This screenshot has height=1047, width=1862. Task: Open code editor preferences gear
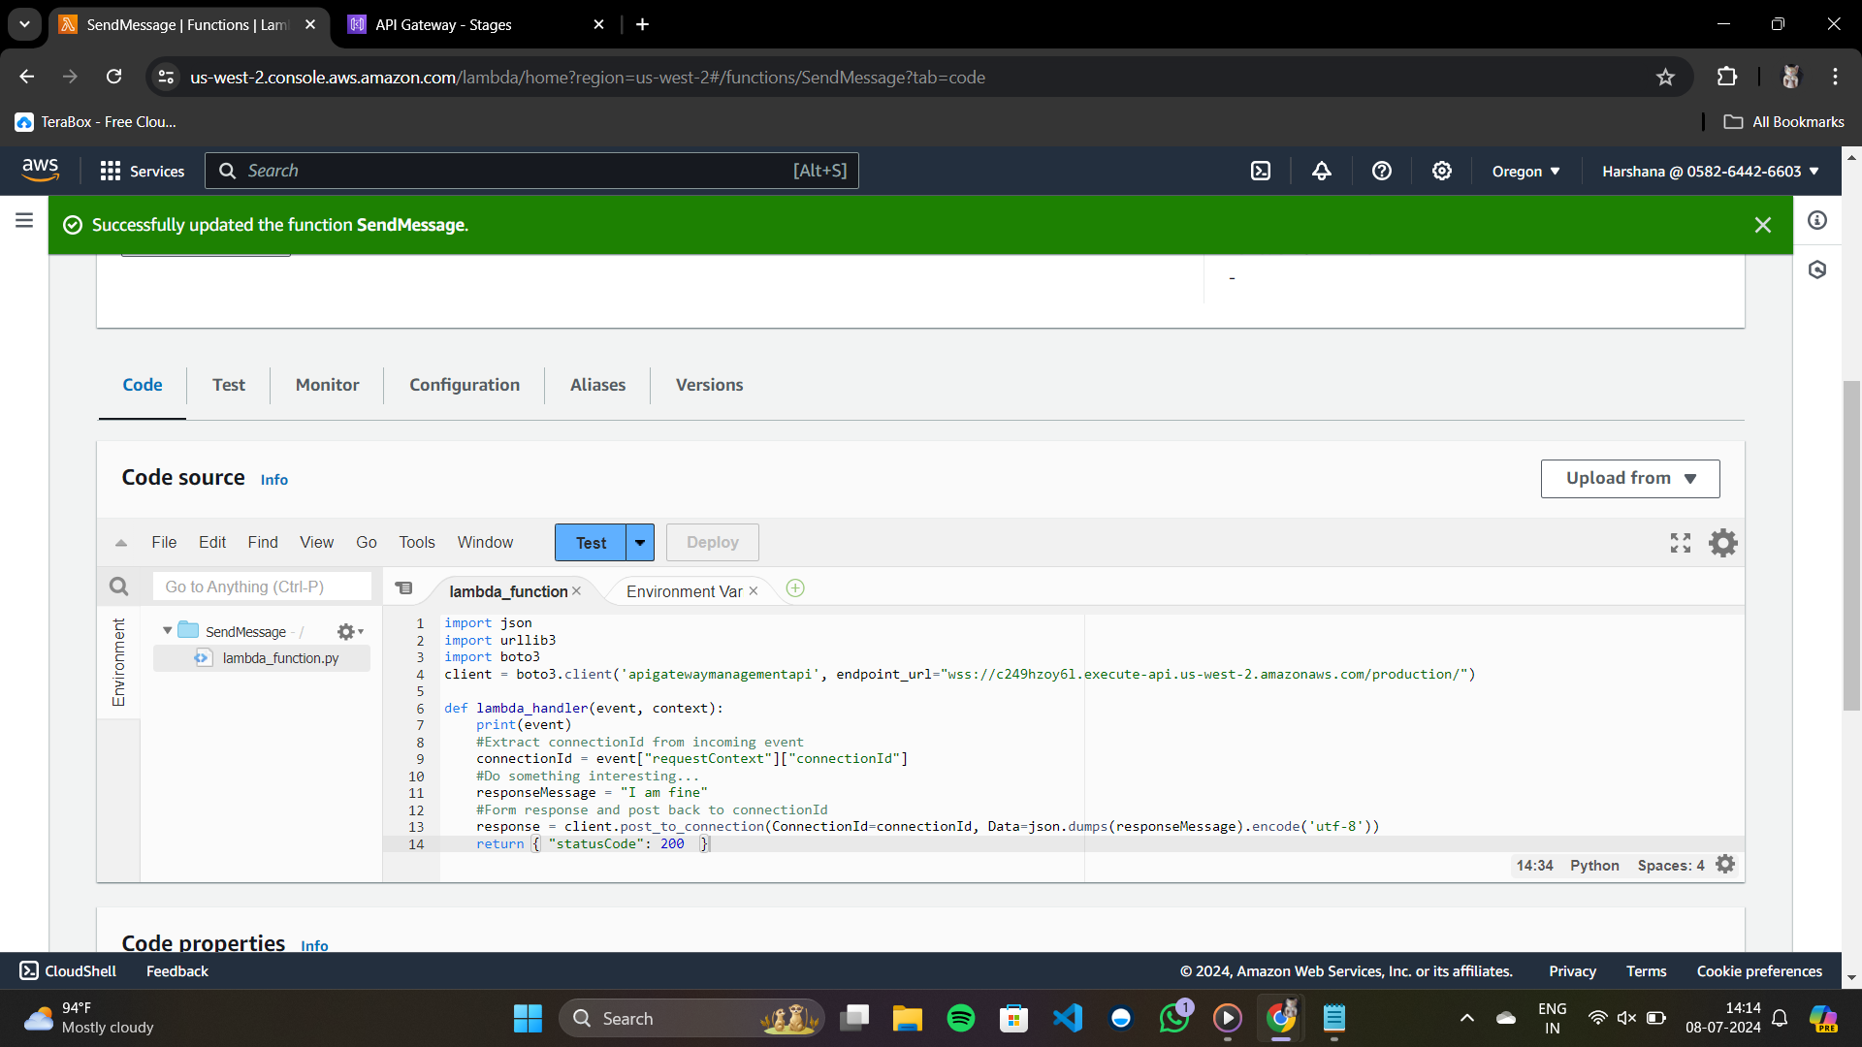[1722, 543]
